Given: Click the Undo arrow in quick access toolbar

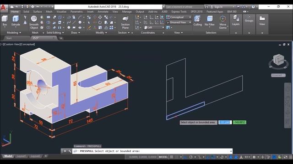Looking at the screenshot, I should pyautogui.click(x=38, y=7).
